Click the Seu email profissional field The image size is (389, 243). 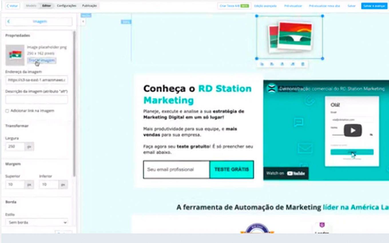176,170
